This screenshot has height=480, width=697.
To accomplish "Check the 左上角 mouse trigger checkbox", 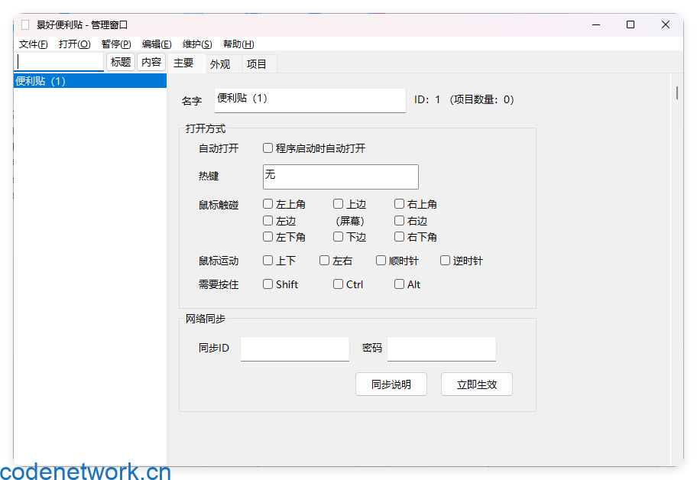I will (268, 204).
